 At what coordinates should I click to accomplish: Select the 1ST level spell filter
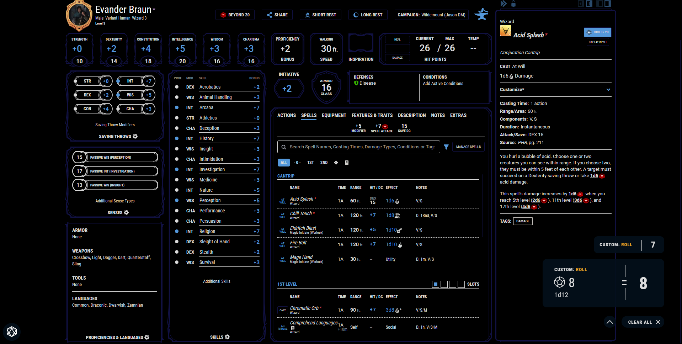[310, 163]
